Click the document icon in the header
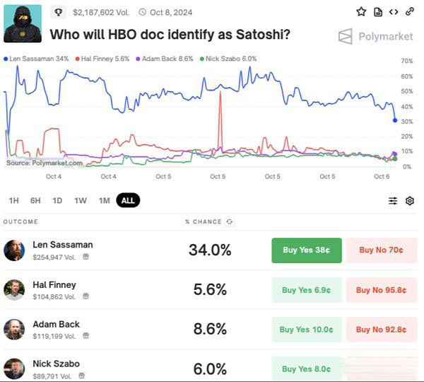The image size is (424, 382). tap(378, 12)
